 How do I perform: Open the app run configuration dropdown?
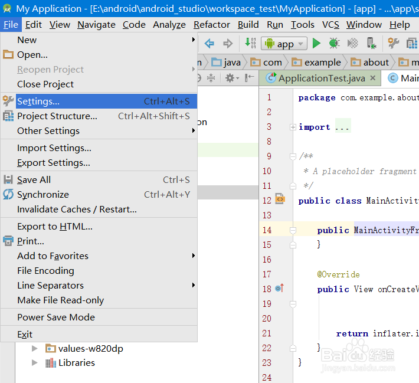pos(284,43)
